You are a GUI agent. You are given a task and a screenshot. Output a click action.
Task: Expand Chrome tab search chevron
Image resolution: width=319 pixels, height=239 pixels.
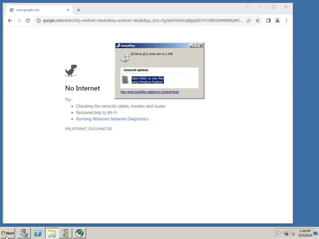[x=248, y=7]
